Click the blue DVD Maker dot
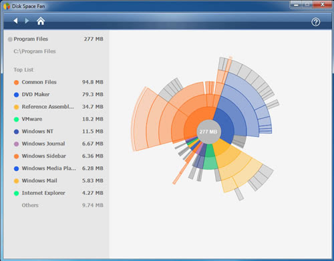This screenshot has height=261, width=334. click(16, 95)
